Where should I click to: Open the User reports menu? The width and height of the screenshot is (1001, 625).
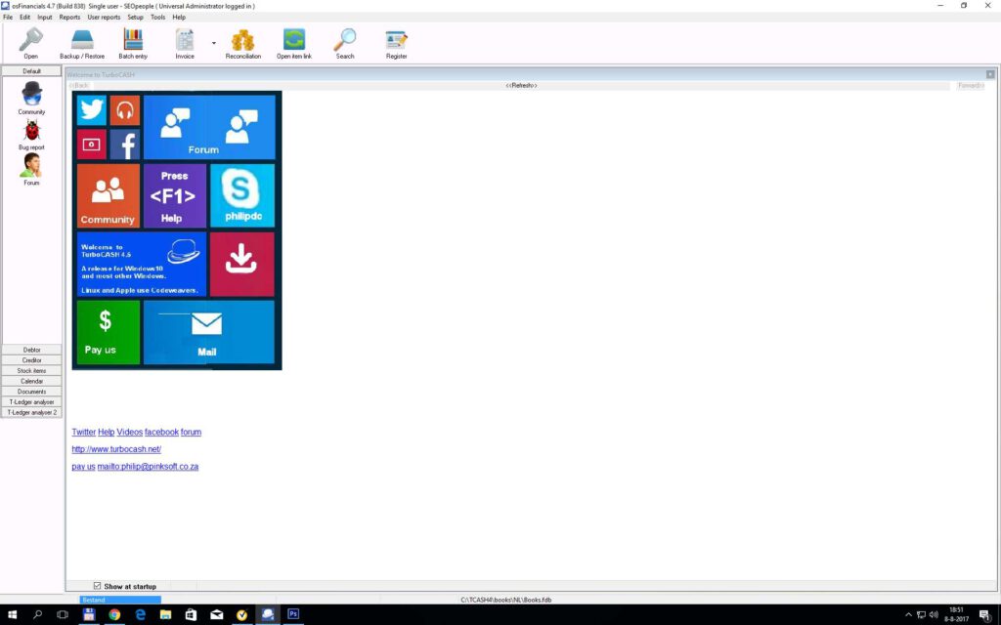(104, 18)
